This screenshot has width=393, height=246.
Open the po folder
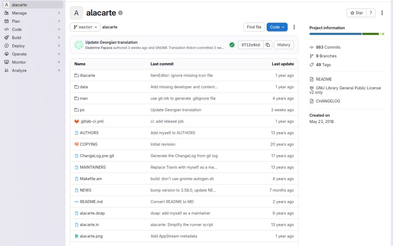[82, 110]
